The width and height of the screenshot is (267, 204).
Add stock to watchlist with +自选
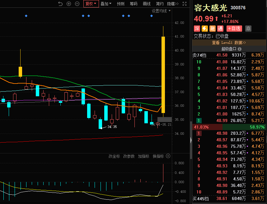pyautogui.click(x=234, y=29)
